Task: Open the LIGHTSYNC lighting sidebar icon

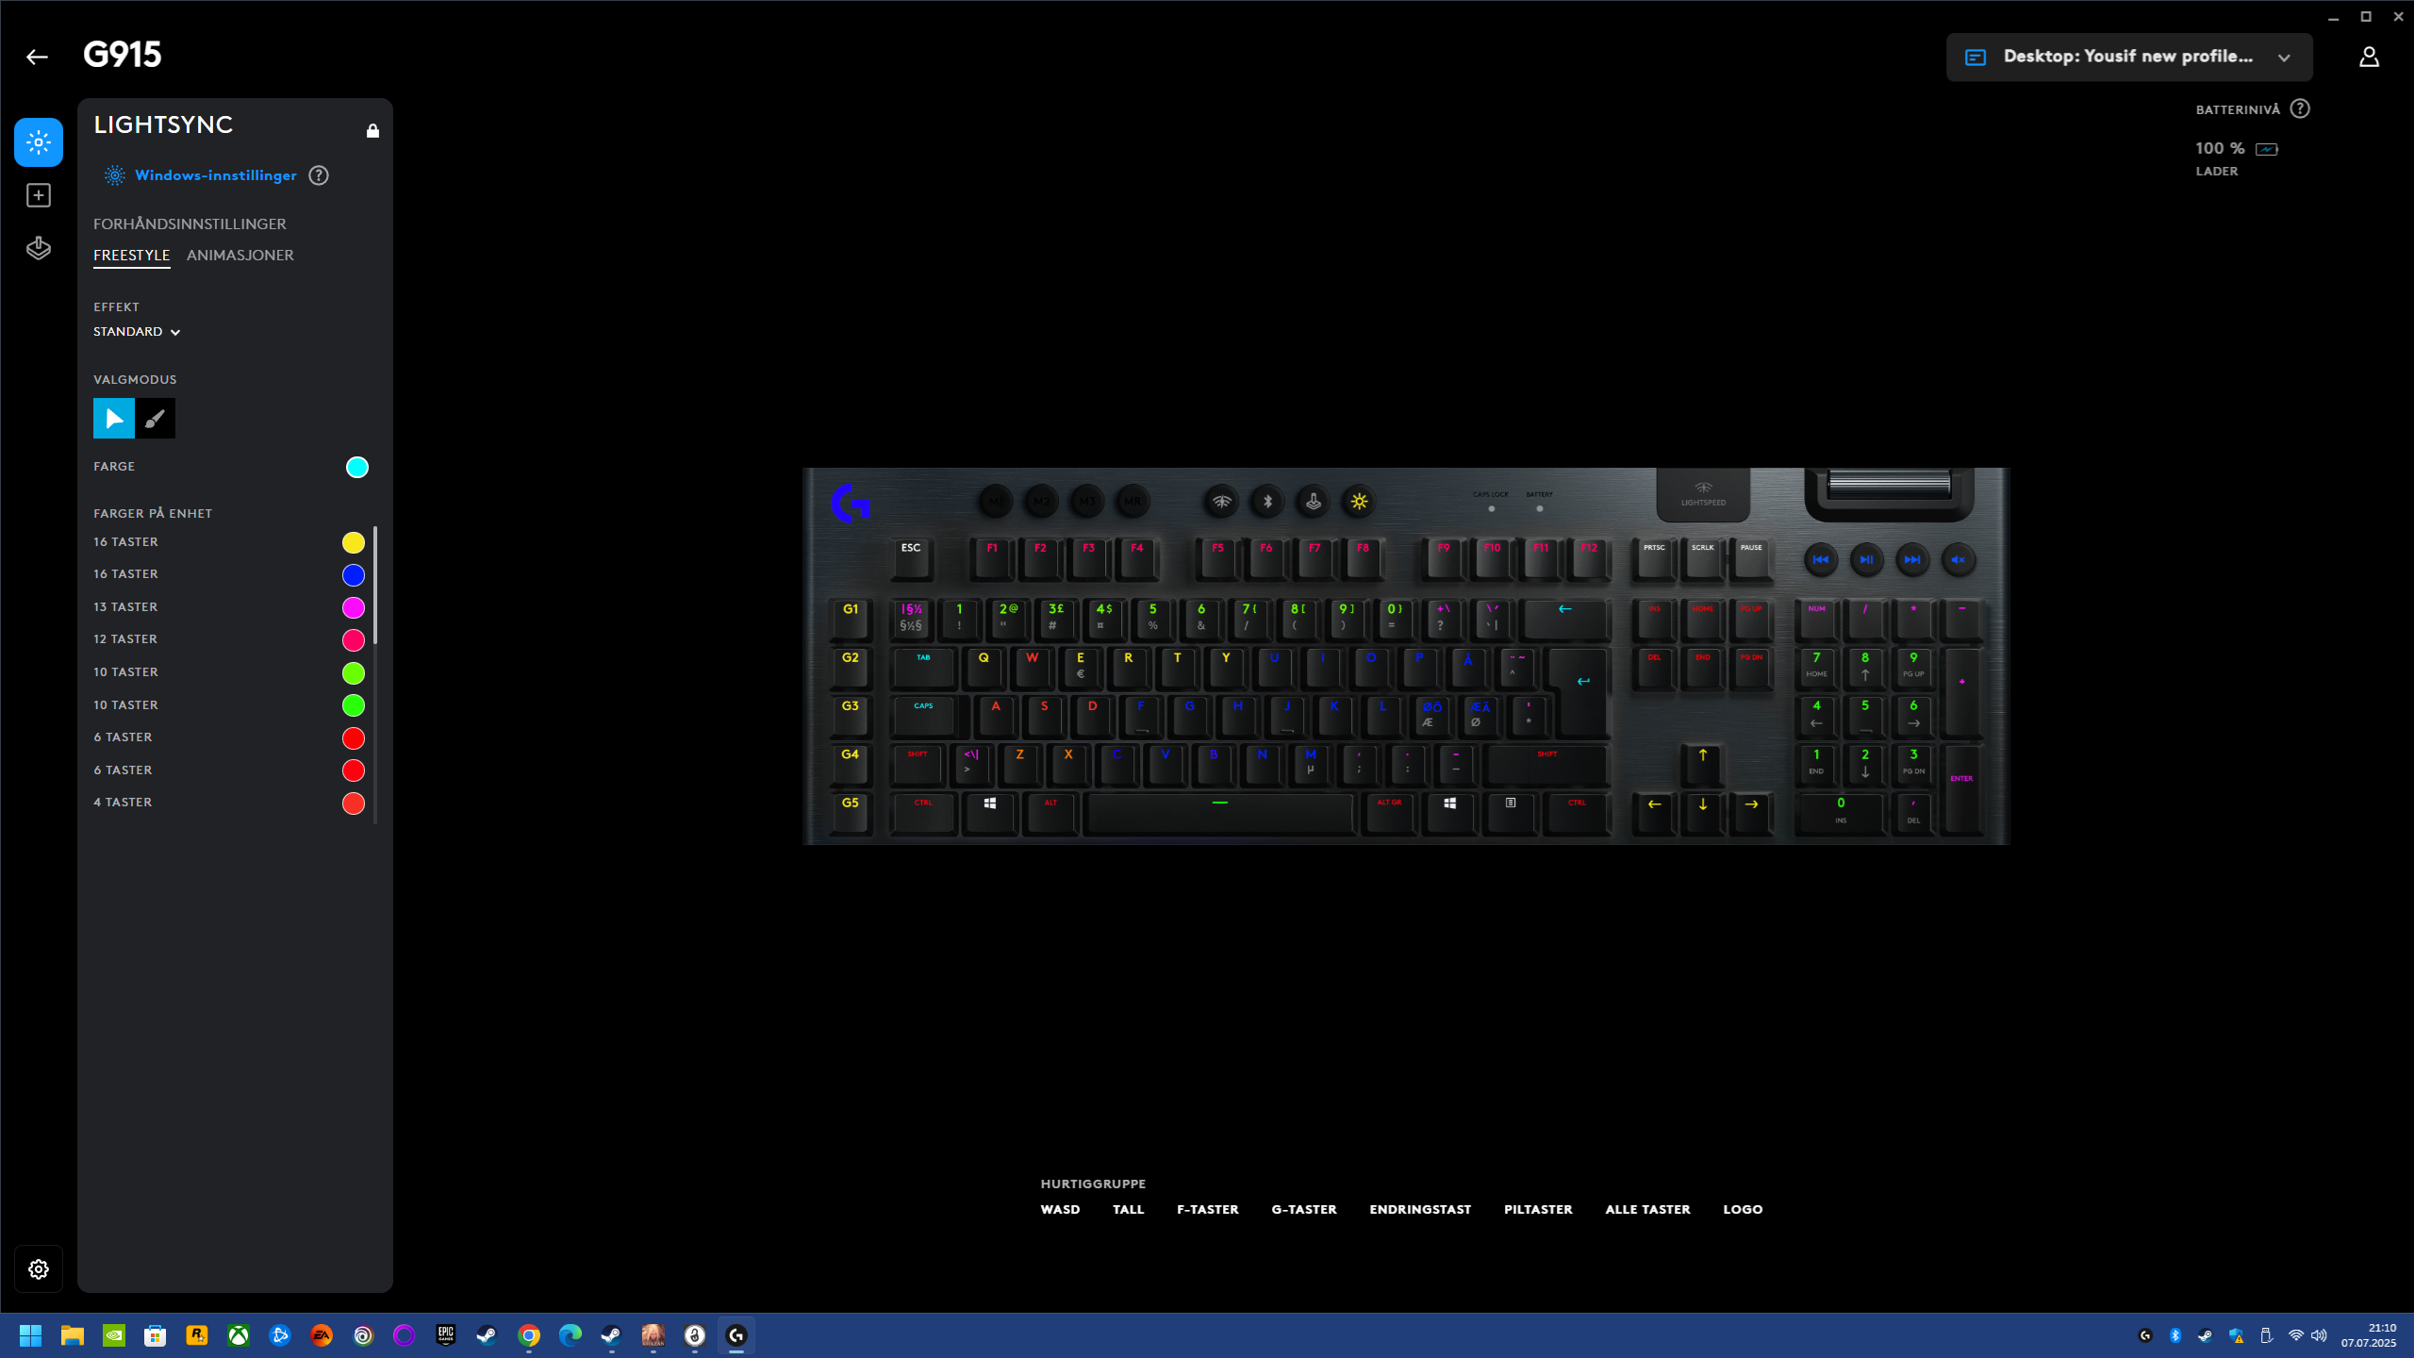Action: click(x=39, y=142)
